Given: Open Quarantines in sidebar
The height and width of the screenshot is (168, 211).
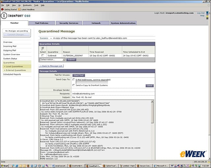Looking at the screenshot, I should click(x=9, y=63).
